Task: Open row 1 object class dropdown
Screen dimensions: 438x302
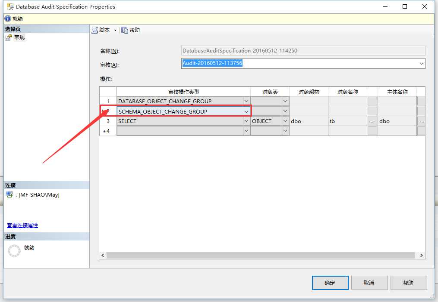Action: coord(285,101)
